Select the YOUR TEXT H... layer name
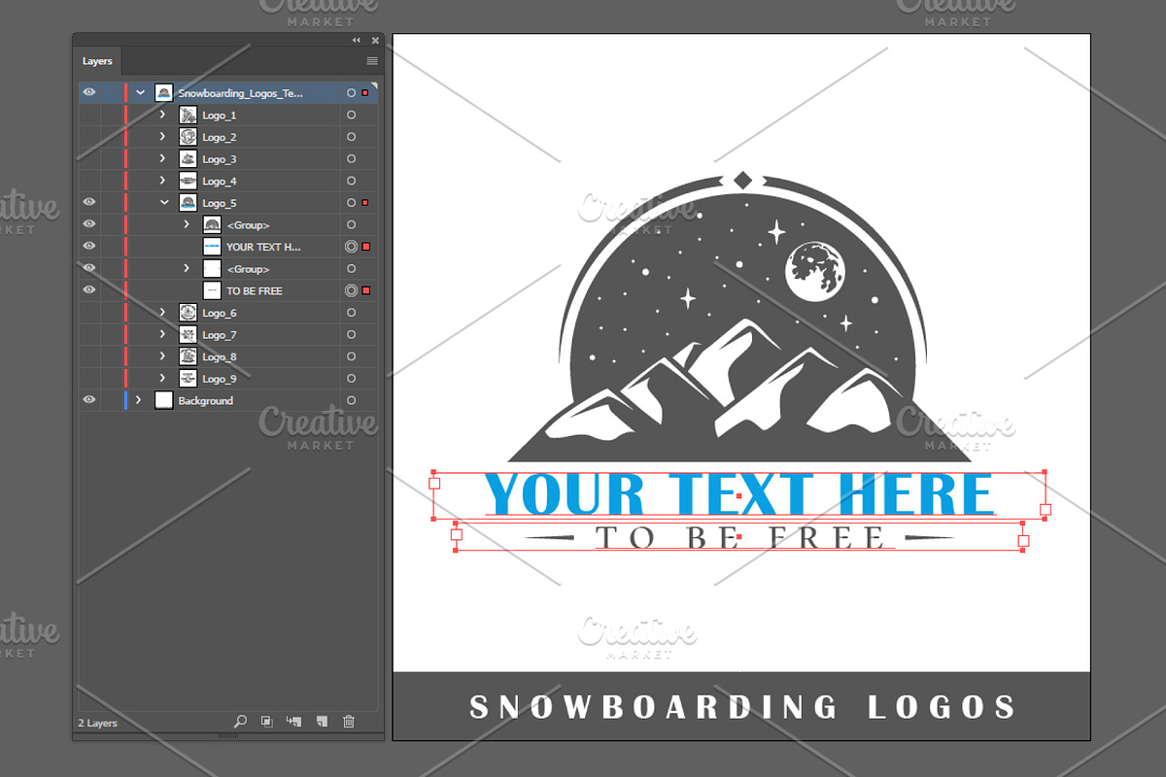This screenshot has height=777, width=1166. pos(264,247)
